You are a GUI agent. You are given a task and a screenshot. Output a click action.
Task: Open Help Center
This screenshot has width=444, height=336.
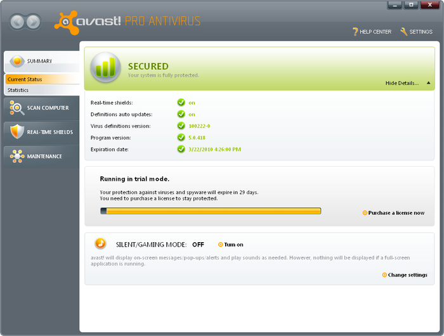click(372, 32)
